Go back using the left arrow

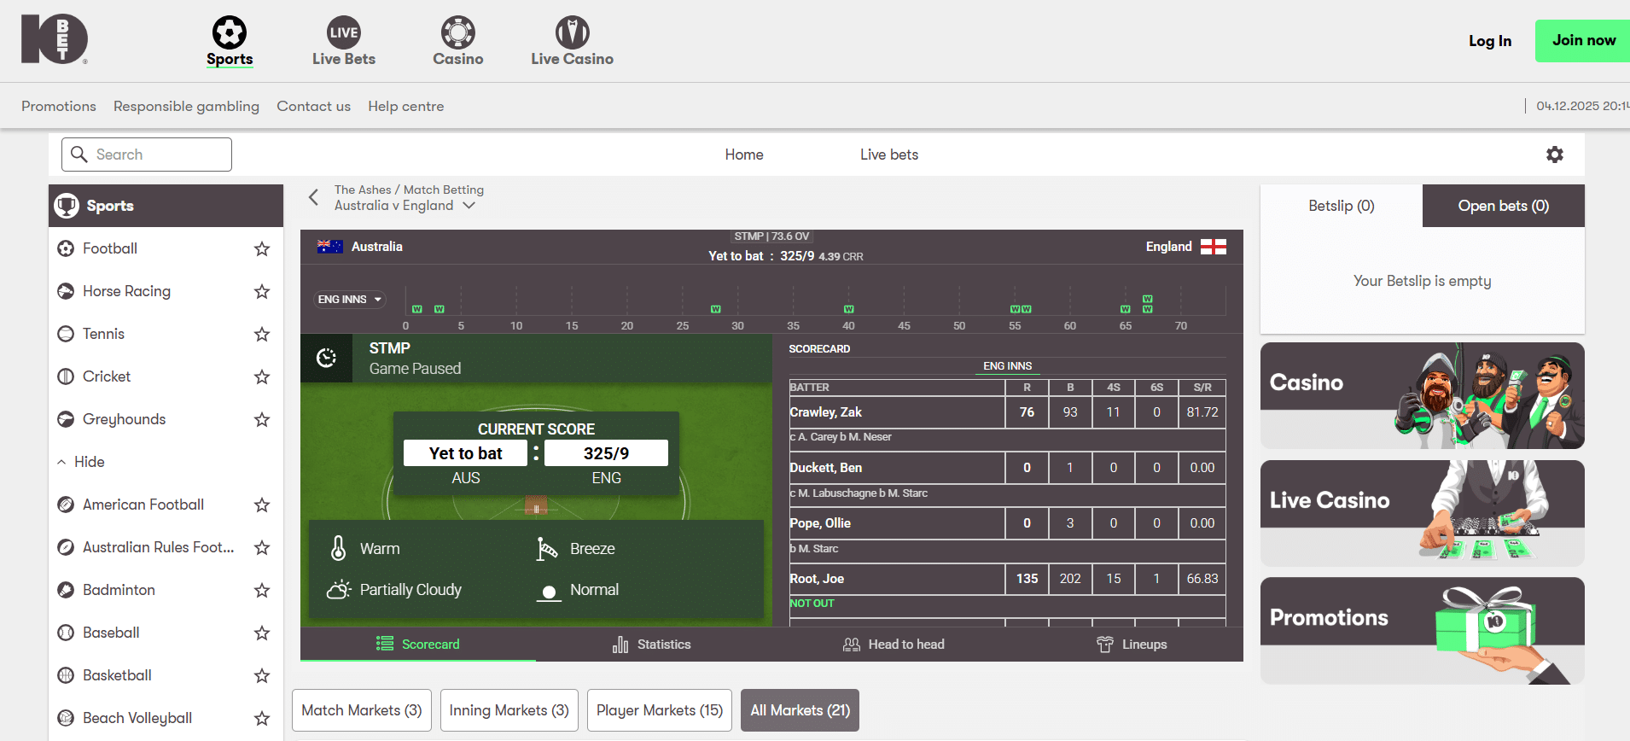point(313,197)
